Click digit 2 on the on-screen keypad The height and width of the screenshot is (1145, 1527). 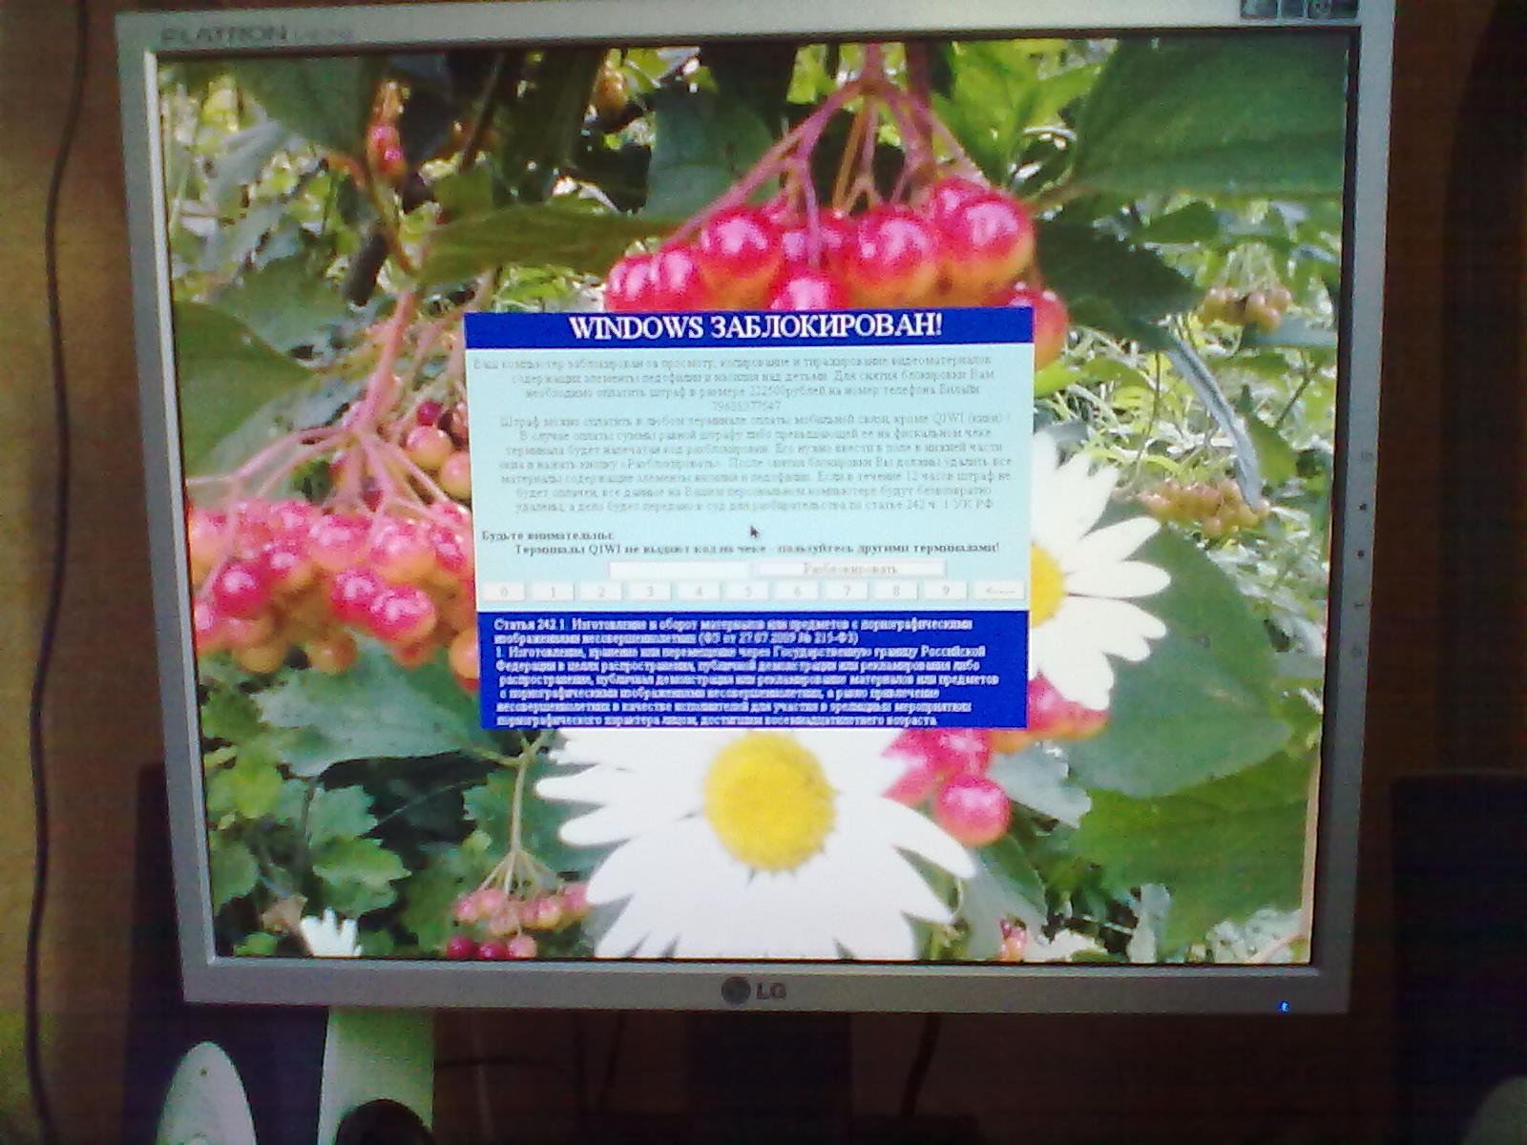tap(601, 592)
